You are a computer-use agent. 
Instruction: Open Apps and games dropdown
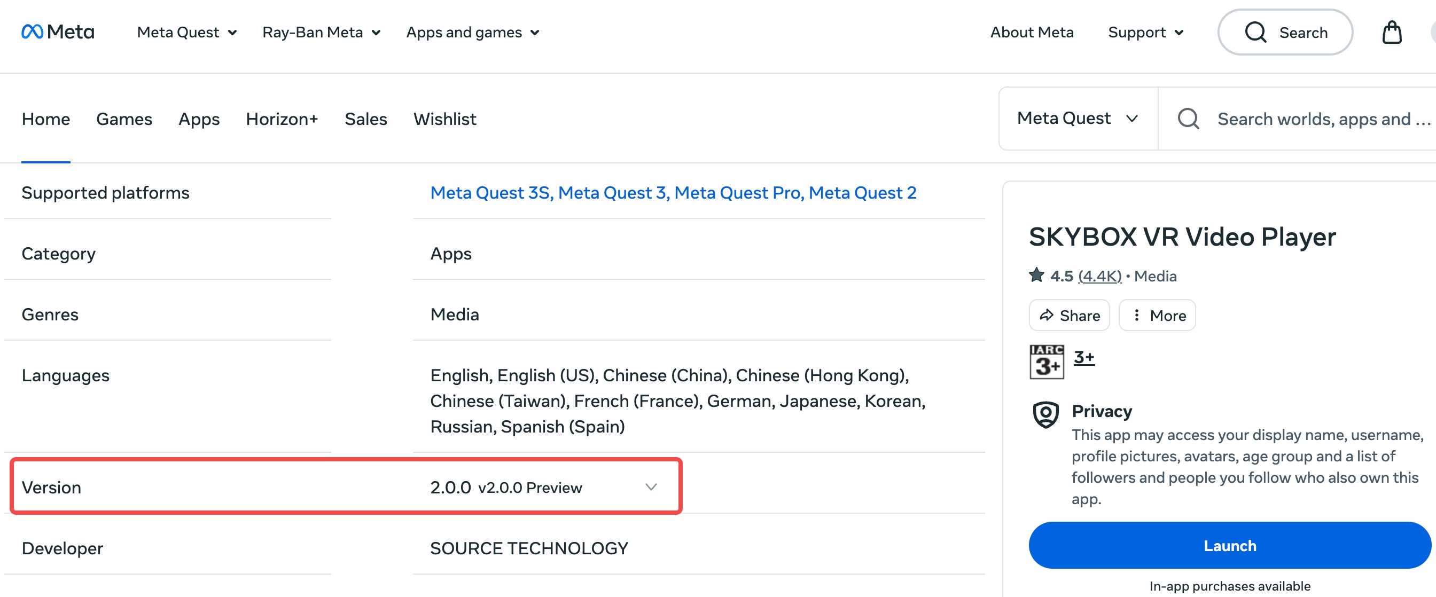point(472,33)
